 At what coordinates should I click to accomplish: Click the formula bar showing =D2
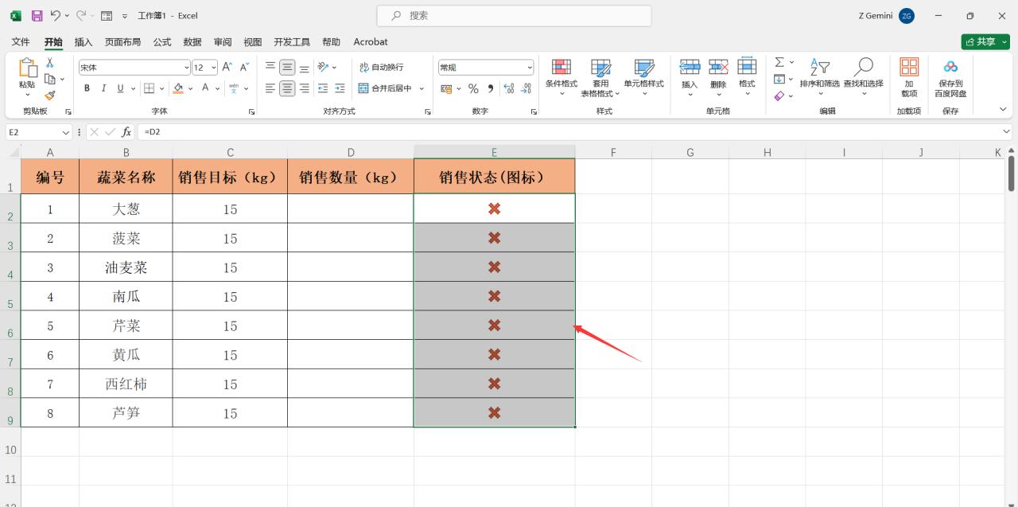pos(569,131)
